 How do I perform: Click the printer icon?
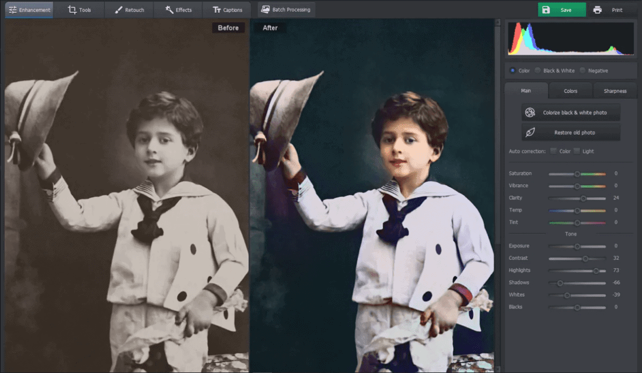[x=597, y=10]
